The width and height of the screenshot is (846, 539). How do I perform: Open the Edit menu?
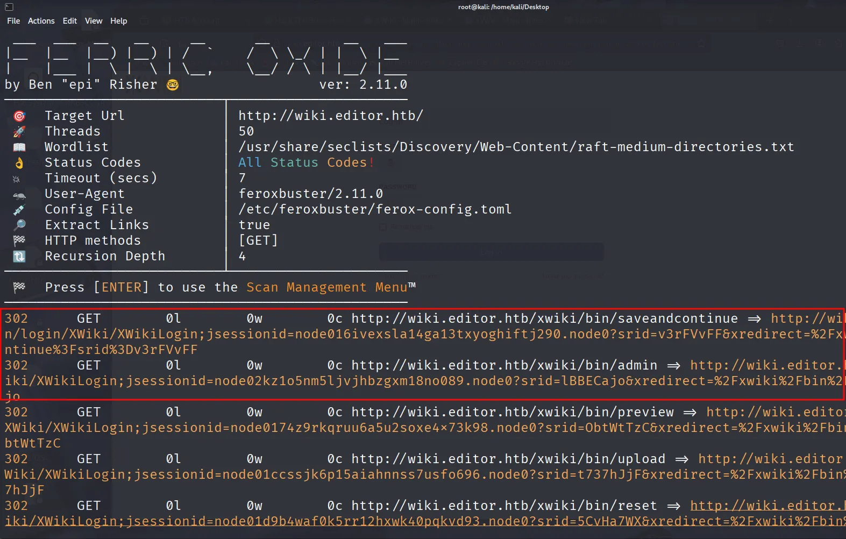70,21
